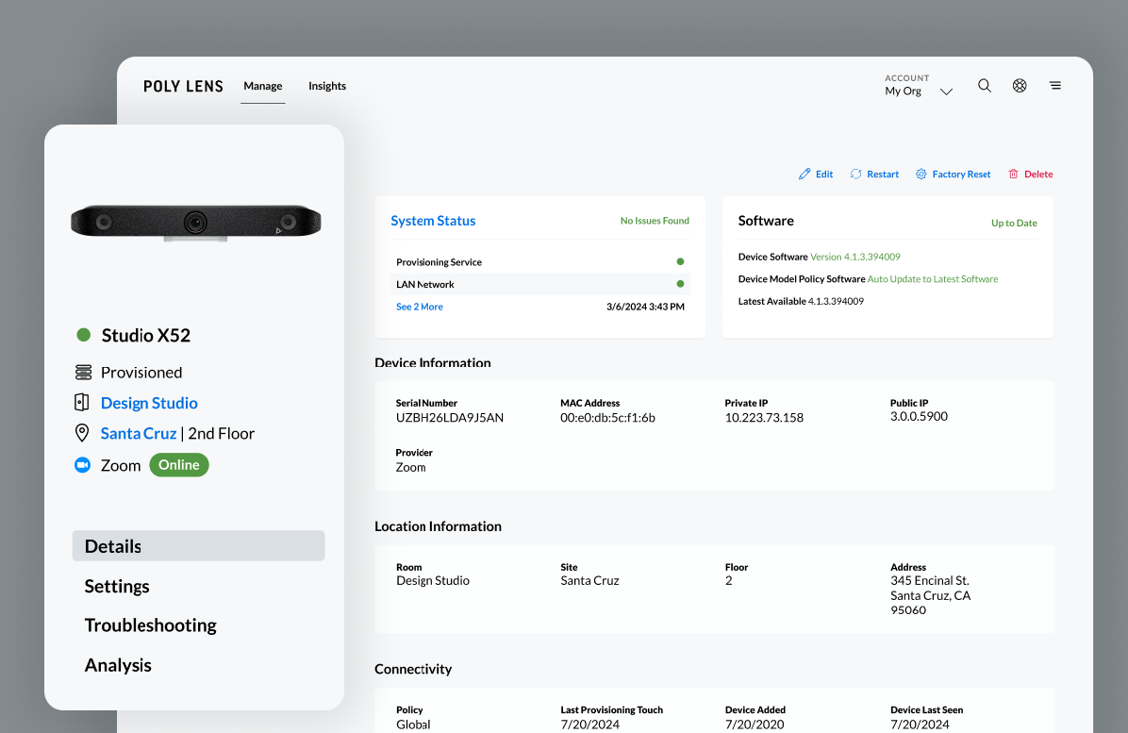Click the Delete trash can icon

coord(1014,175)
